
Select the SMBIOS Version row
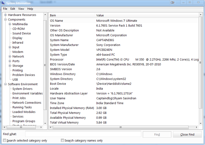click(x=124, y=69)
